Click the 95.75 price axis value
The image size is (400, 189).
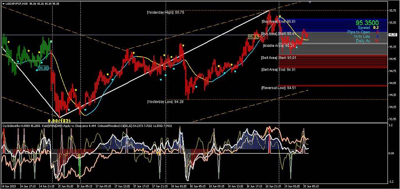[x=393, y=11]
